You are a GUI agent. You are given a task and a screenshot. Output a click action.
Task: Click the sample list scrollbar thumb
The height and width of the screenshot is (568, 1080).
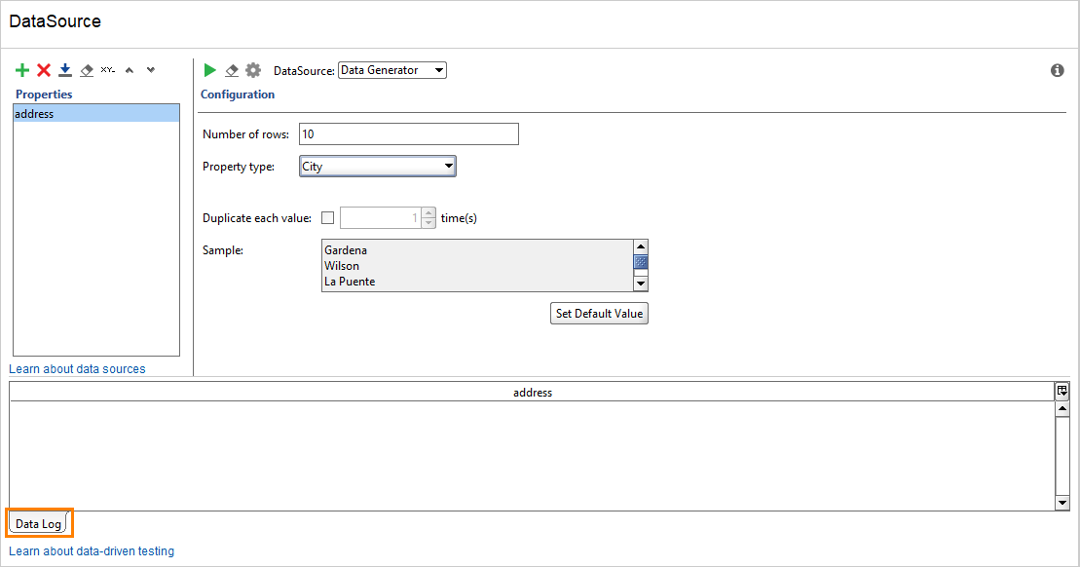[641, 262]
